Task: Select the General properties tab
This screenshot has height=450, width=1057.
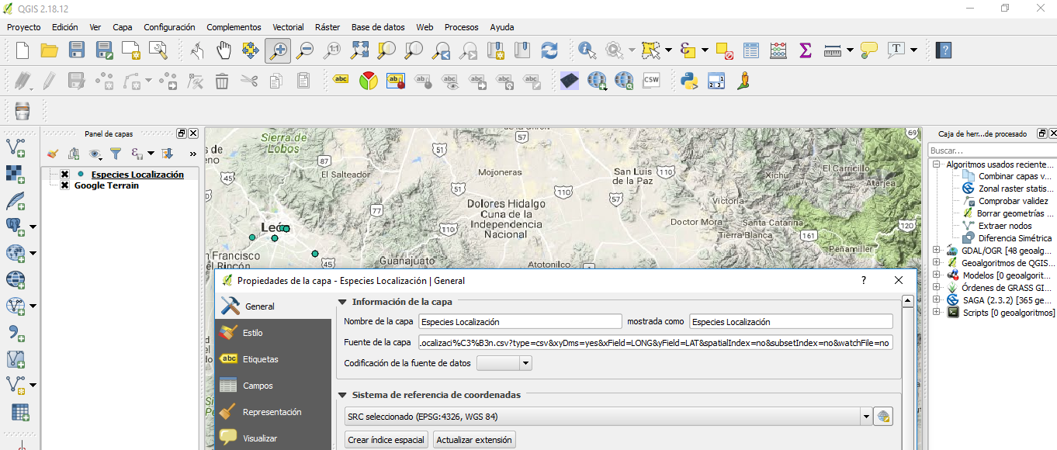Action: click(273, 306)
